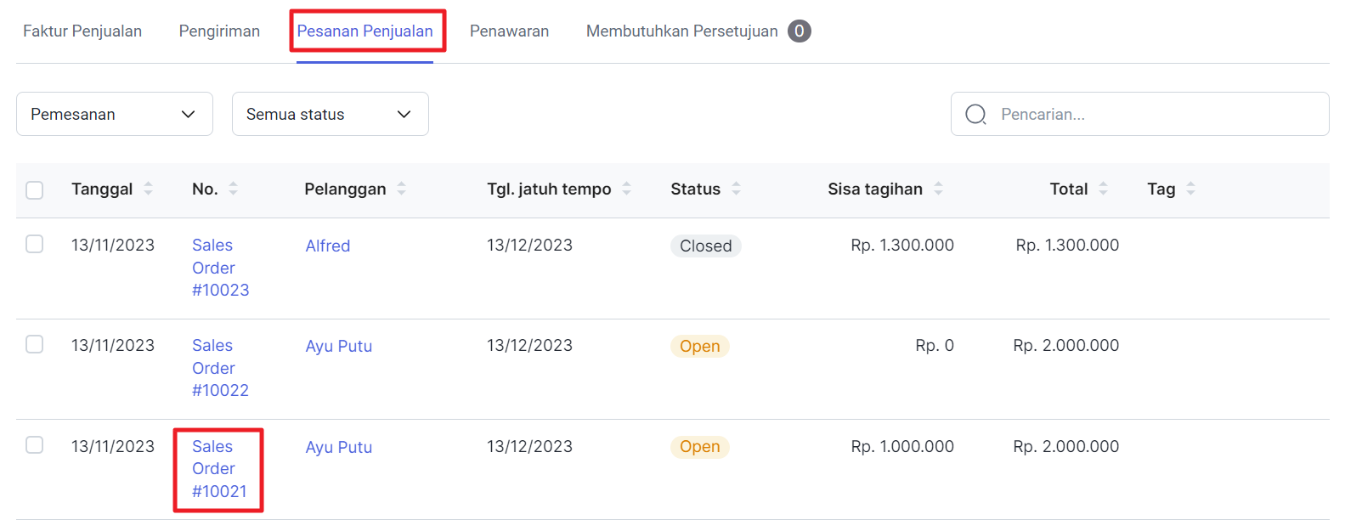Sort by the Status column arrows
This screenshot has height=520, width=1345.
[737, 189]
